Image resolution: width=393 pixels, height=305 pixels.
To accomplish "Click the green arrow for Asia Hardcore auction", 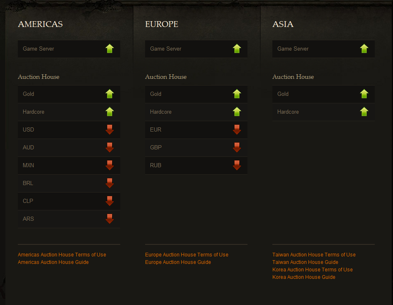I will (x=364, y=112).
